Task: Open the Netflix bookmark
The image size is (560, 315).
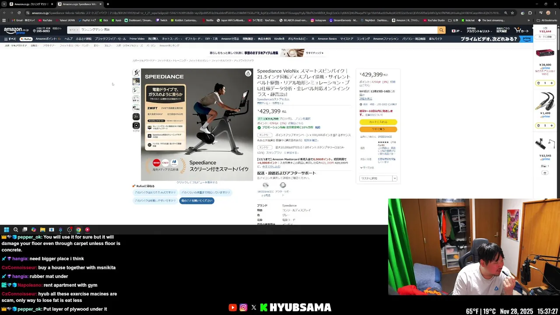Action: [x=208, y=20]
